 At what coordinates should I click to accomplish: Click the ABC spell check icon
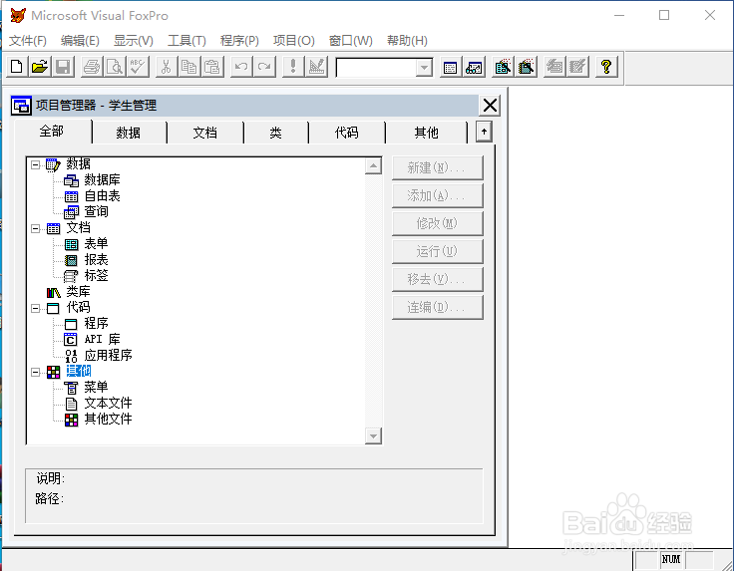click(138, 67)
